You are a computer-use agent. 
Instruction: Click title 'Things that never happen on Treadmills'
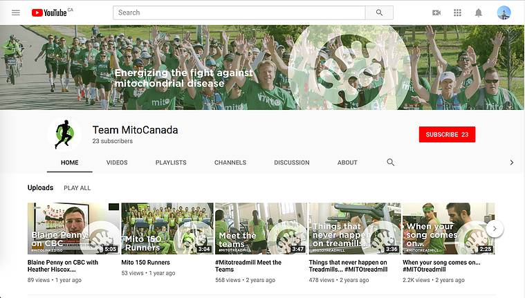348,266
